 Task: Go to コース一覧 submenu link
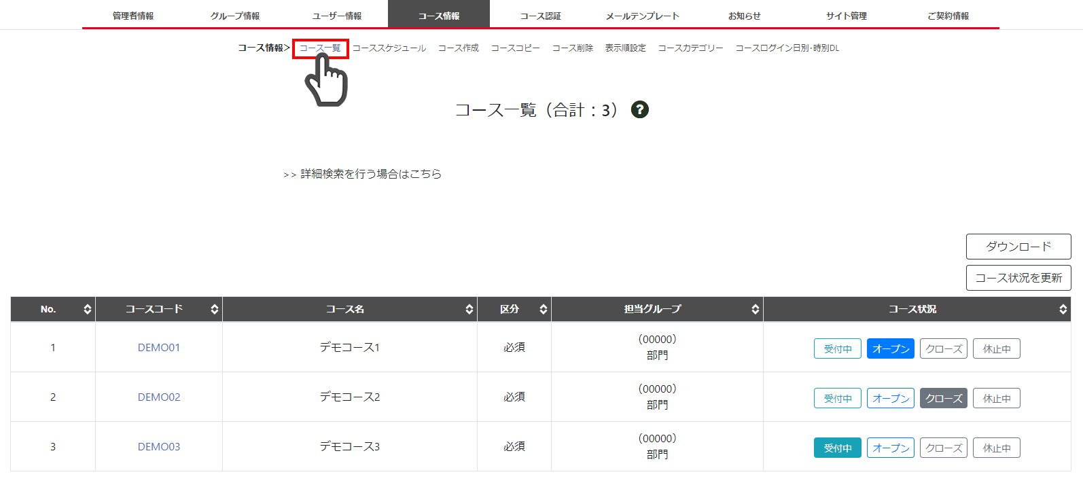click(x=320, y=48)
